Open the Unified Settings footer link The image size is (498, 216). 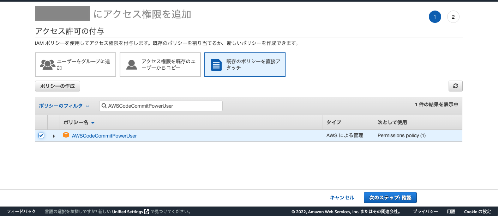click(127, 212)
